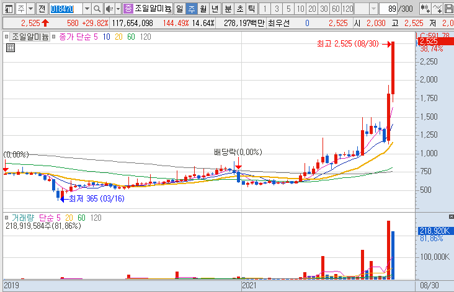This screenshot has height=292, width=454.
Task: Click the orange 20 volume average label
Action: [x=69, y=218]
